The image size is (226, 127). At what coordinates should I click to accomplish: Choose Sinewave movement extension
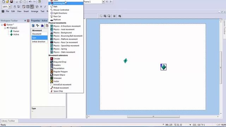66,78
